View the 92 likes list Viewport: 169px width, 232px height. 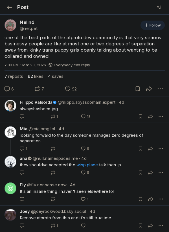click(36, 76)
